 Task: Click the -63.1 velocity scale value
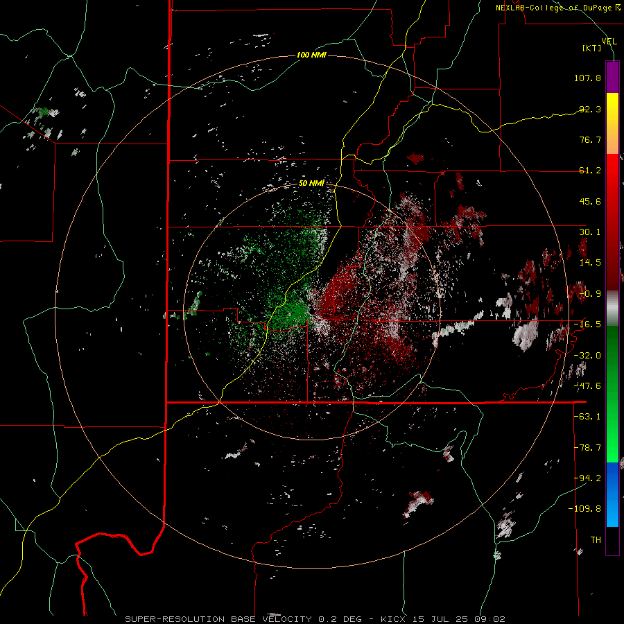pyautogui.click(x=587, y=417)
